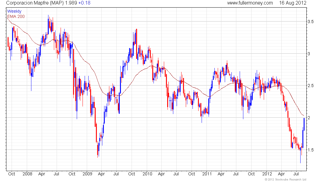The image size is (335, 182).
Task: Click the 2.5 price level label
Action: pos(310,86)
